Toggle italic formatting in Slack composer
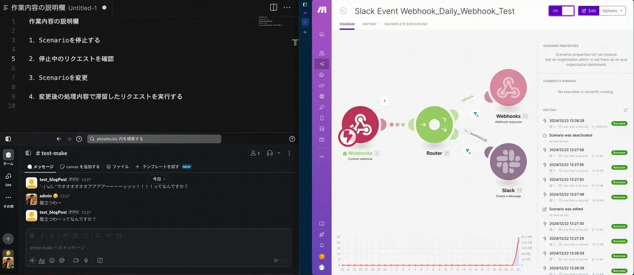The height and width of the screenshot is (275, 634). 42,235
